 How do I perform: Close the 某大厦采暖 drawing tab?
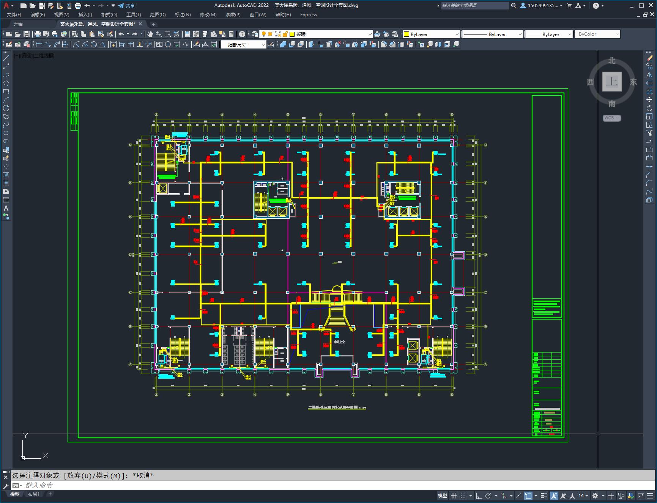coord(140,24)
